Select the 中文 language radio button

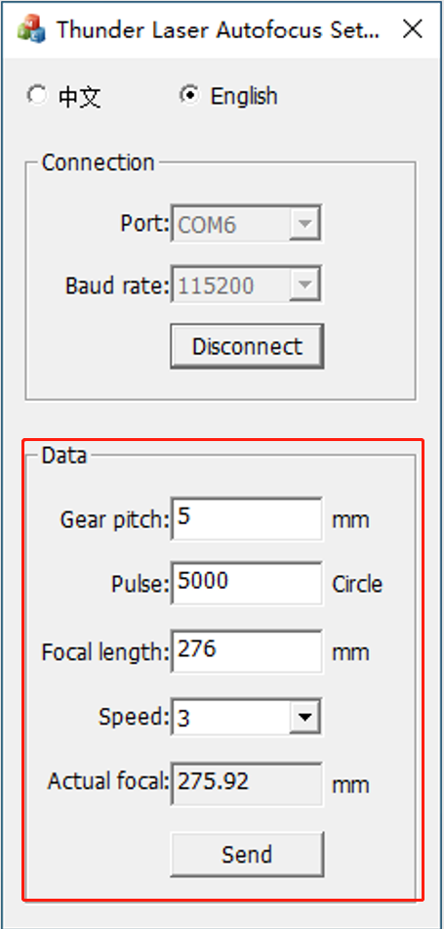(37, 96)
